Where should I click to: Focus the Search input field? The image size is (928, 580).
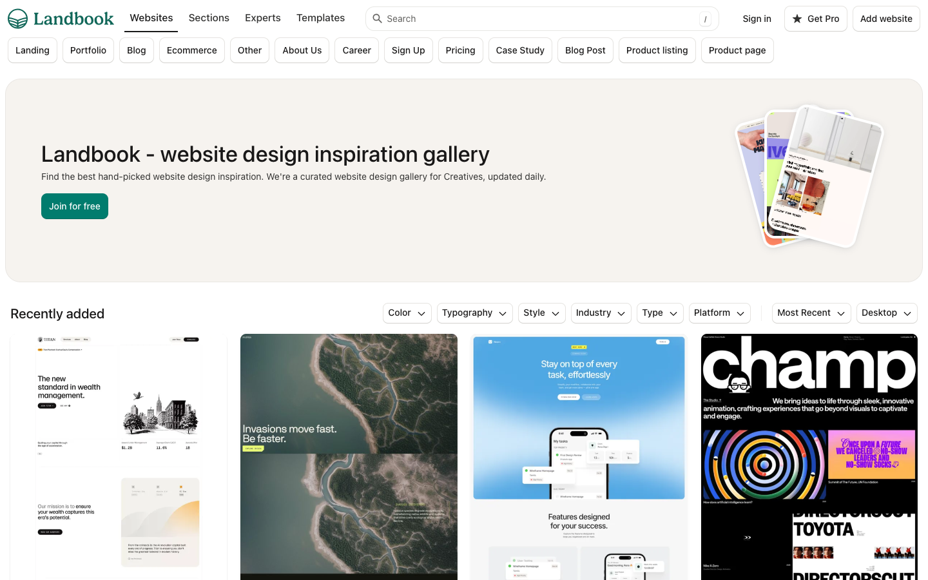[x=542, y=19]
